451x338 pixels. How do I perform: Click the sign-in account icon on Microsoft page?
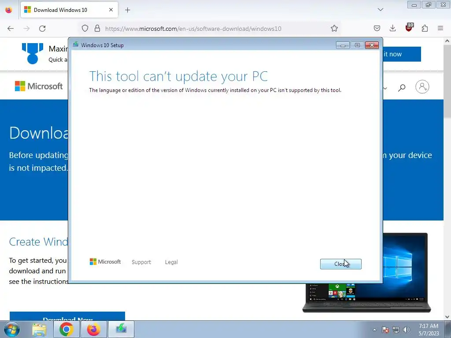point(422,87)
